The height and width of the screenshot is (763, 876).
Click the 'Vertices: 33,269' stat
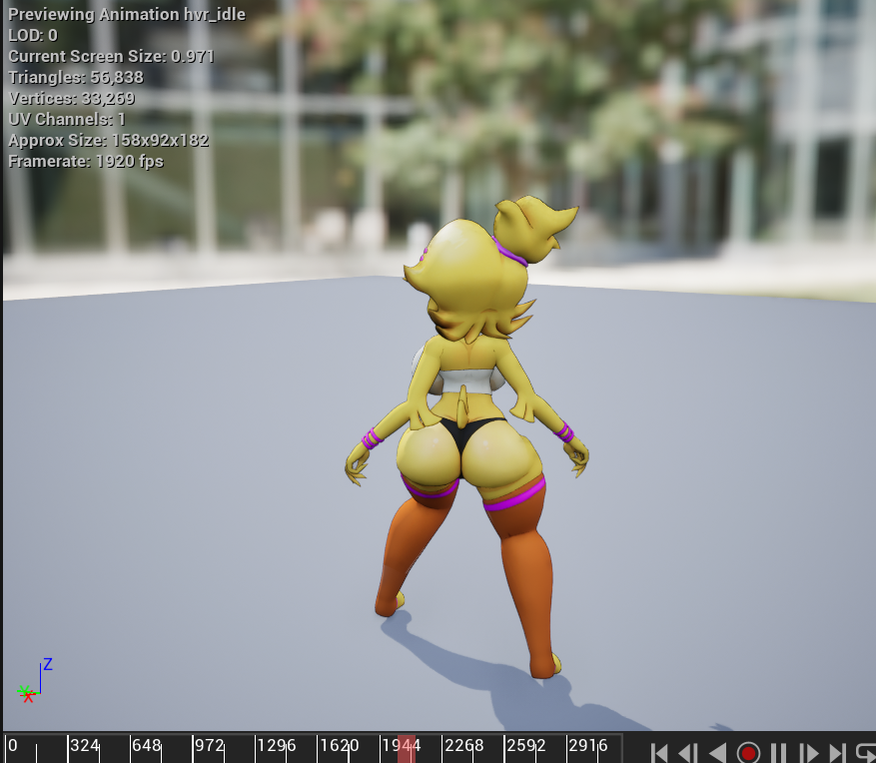(72, 98)
